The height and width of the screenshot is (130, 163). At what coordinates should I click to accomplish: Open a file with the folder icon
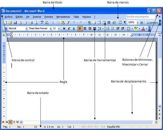[x=10, y=23]
